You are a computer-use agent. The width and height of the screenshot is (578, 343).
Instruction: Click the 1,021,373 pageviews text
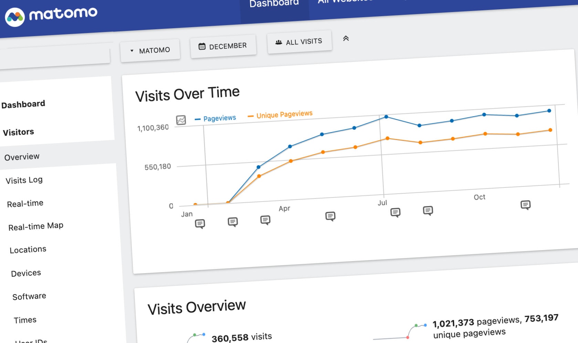pyautogui.click(x=477, y=322)
